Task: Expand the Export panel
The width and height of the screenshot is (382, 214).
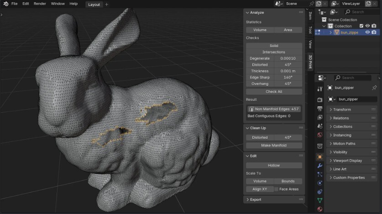Action: pos(247,200)
